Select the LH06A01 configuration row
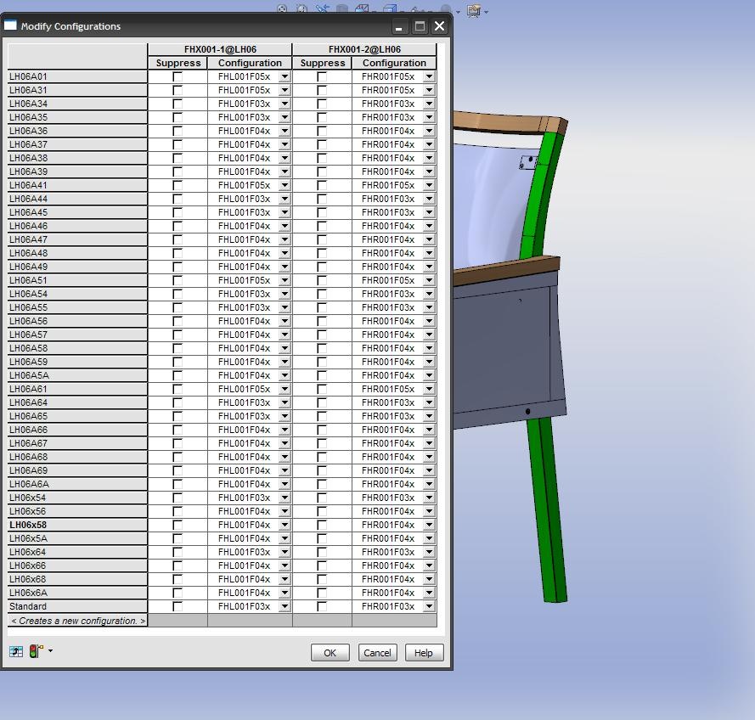755x720 pixels. coord(77,76)
